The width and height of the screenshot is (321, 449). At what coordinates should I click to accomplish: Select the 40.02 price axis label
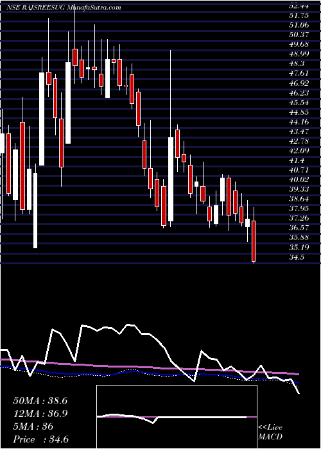(x=298, y=180)
